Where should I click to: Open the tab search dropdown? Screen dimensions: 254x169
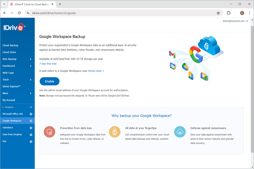(x=4, y=4)
